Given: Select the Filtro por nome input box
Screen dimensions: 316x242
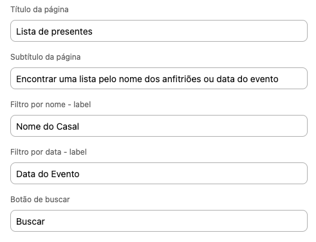Looking at the screenshot, I should (159, 126).
